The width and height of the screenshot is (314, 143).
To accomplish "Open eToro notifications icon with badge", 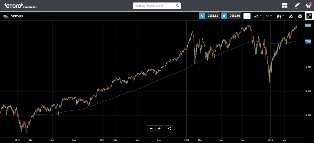I will coord(308,5).
